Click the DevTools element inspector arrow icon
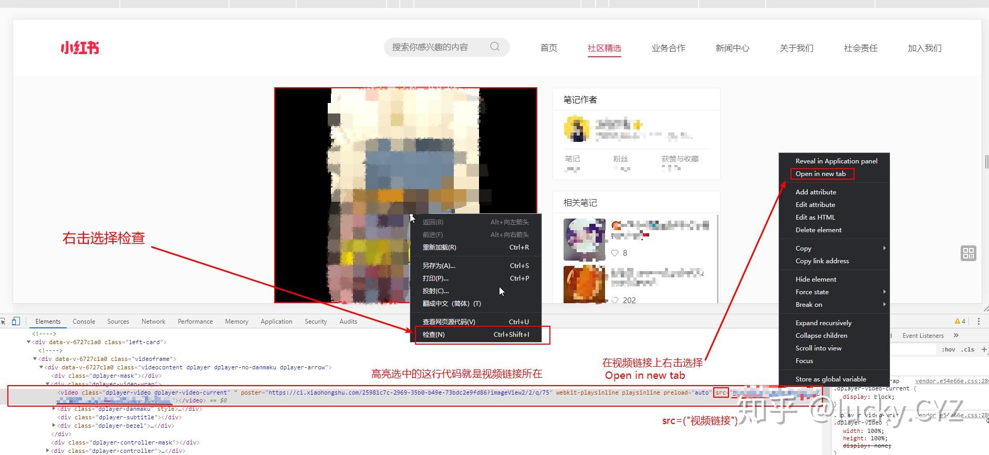This screenshot has height=455, width=989. click(x=3, y=321)
